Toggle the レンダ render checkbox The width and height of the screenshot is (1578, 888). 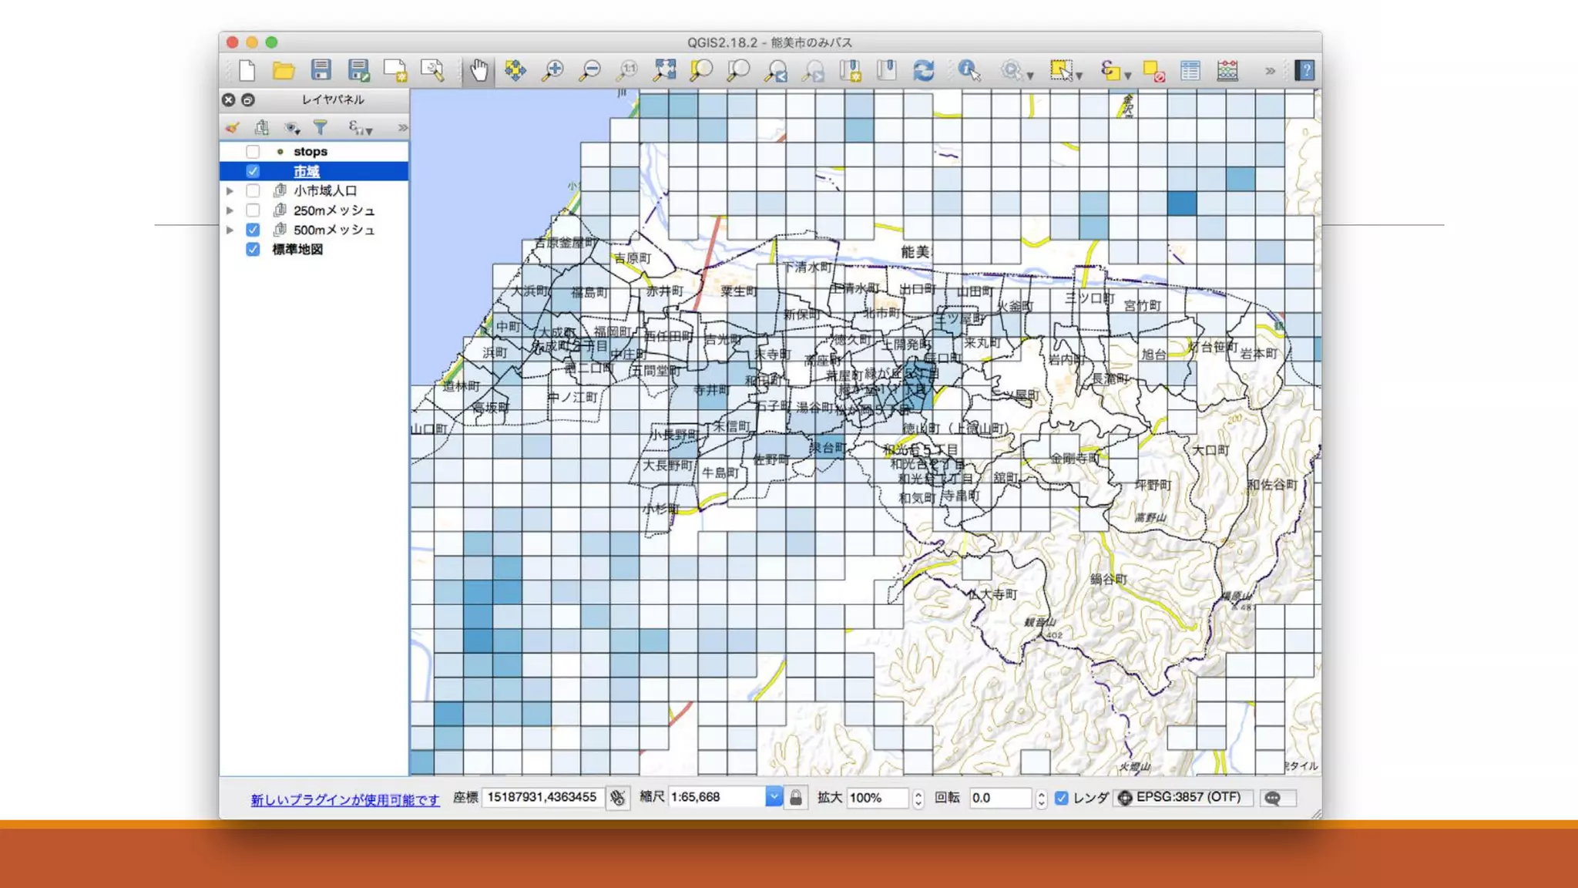pos(1062,798)
